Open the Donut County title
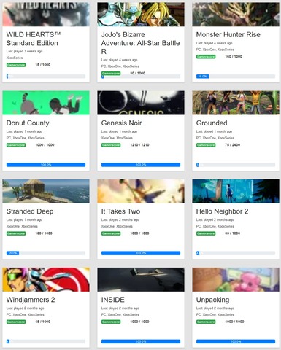The height and width of the screenshot is (350, 281). 28,123
